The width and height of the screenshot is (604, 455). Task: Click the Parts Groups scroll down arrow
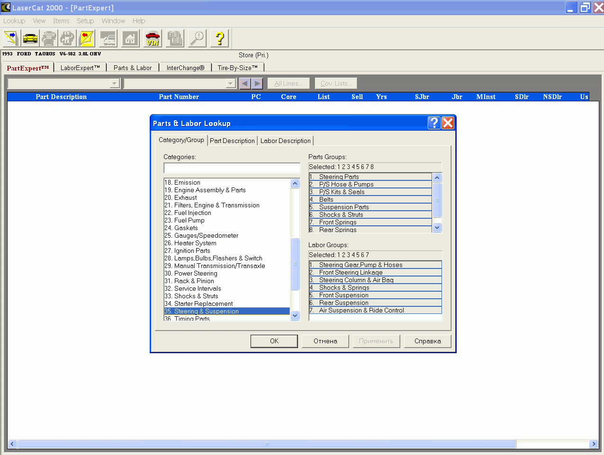[x=437, y=228]
